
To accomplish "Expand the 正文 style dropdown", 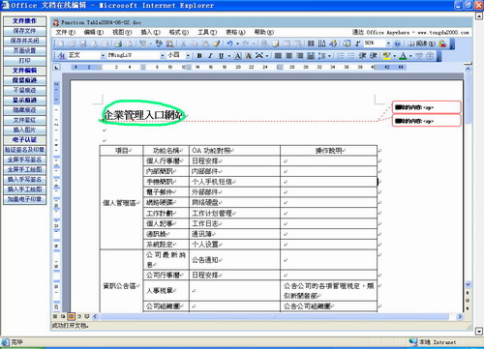I will pos(103,56).
